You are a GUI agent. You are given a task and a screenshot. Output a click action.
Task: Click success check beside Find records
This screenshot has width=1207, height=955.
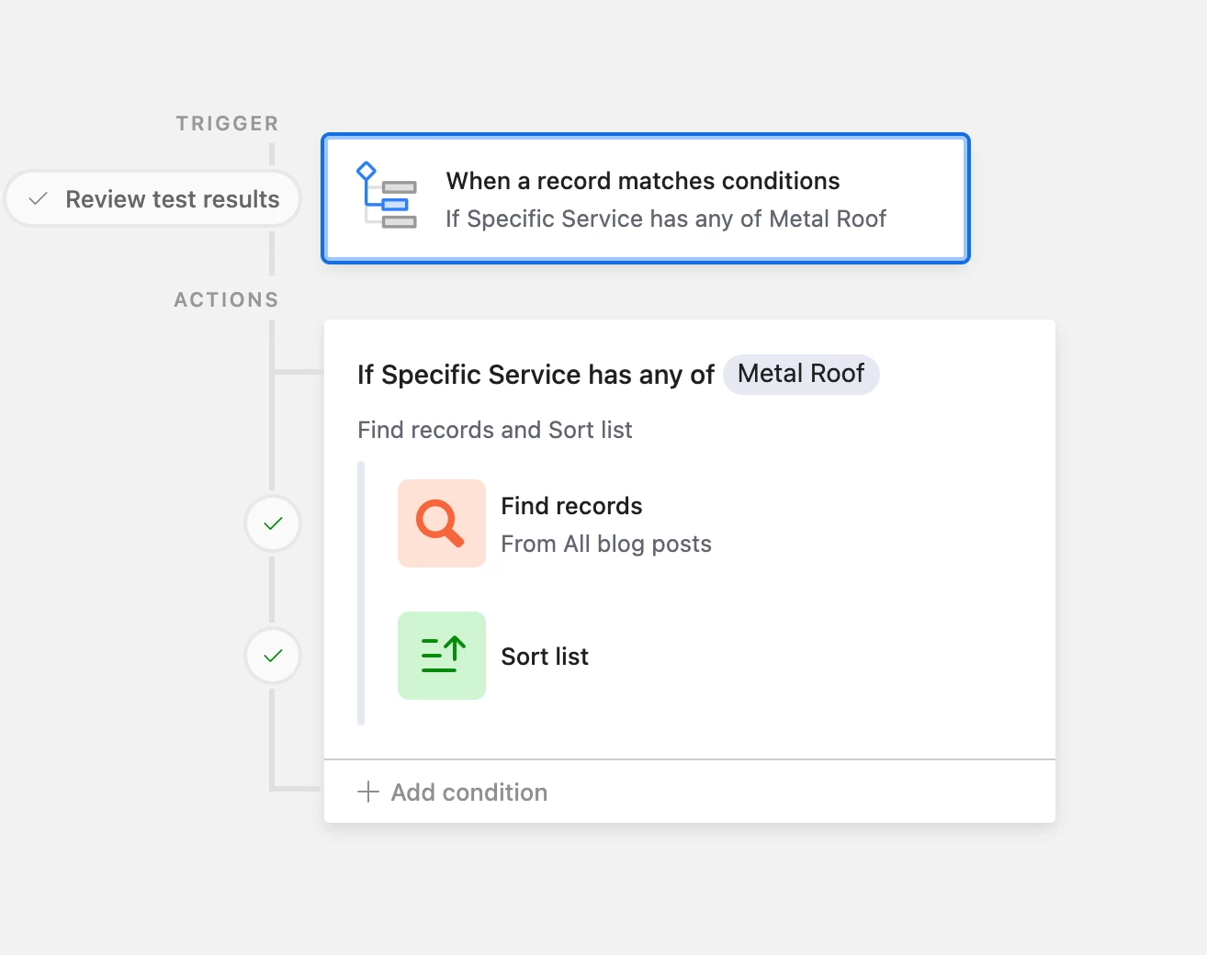coord(273,523)
